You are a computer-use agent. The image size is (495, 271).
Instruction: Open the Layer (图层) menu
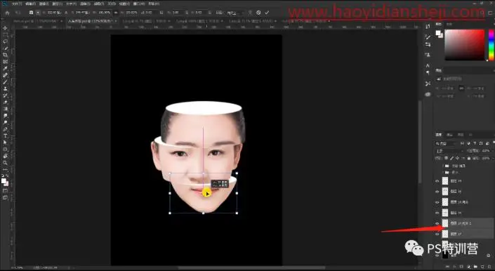[x=57, y=4]
